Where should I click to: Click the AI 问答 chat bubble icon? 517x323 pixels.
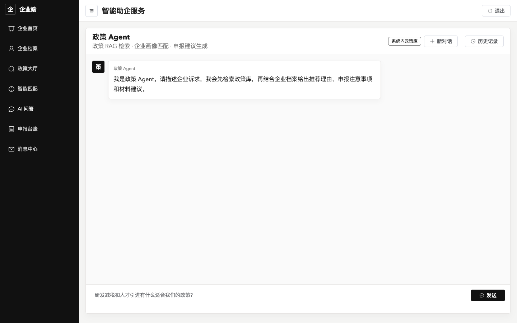(x=11, y=109)
